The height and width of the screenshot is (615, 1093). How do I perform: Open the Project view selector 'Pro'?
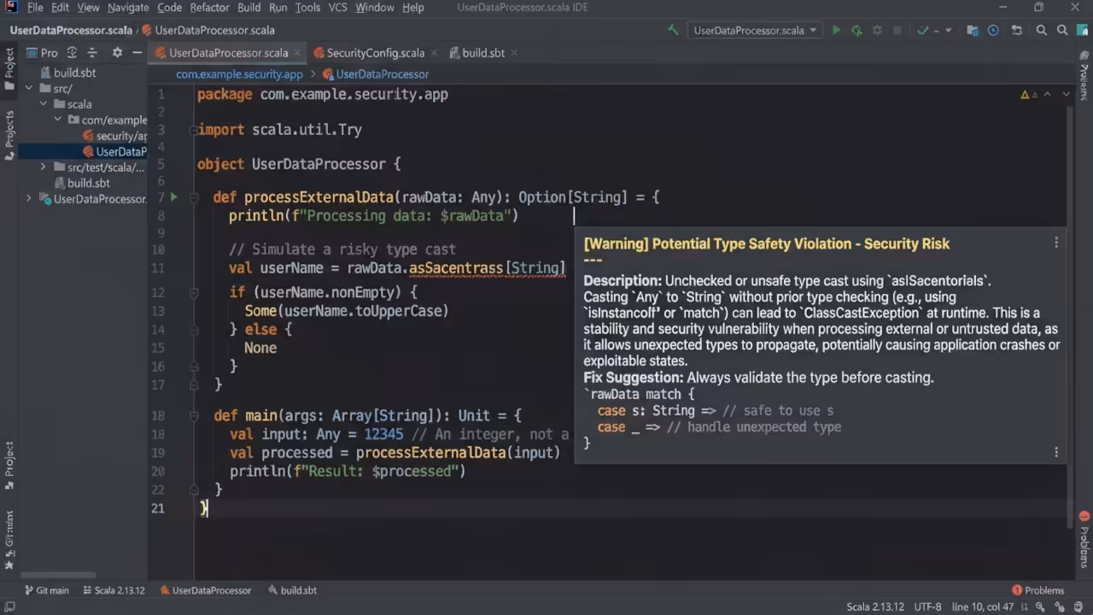(41, 53)
